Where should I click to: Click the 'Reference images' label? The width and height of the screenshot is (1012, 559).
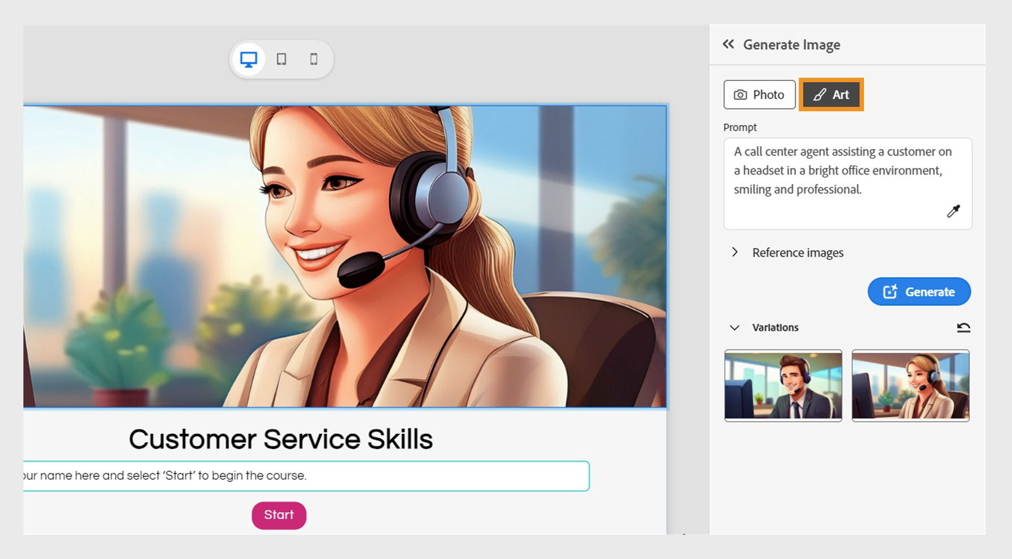[x=798, y=253]
